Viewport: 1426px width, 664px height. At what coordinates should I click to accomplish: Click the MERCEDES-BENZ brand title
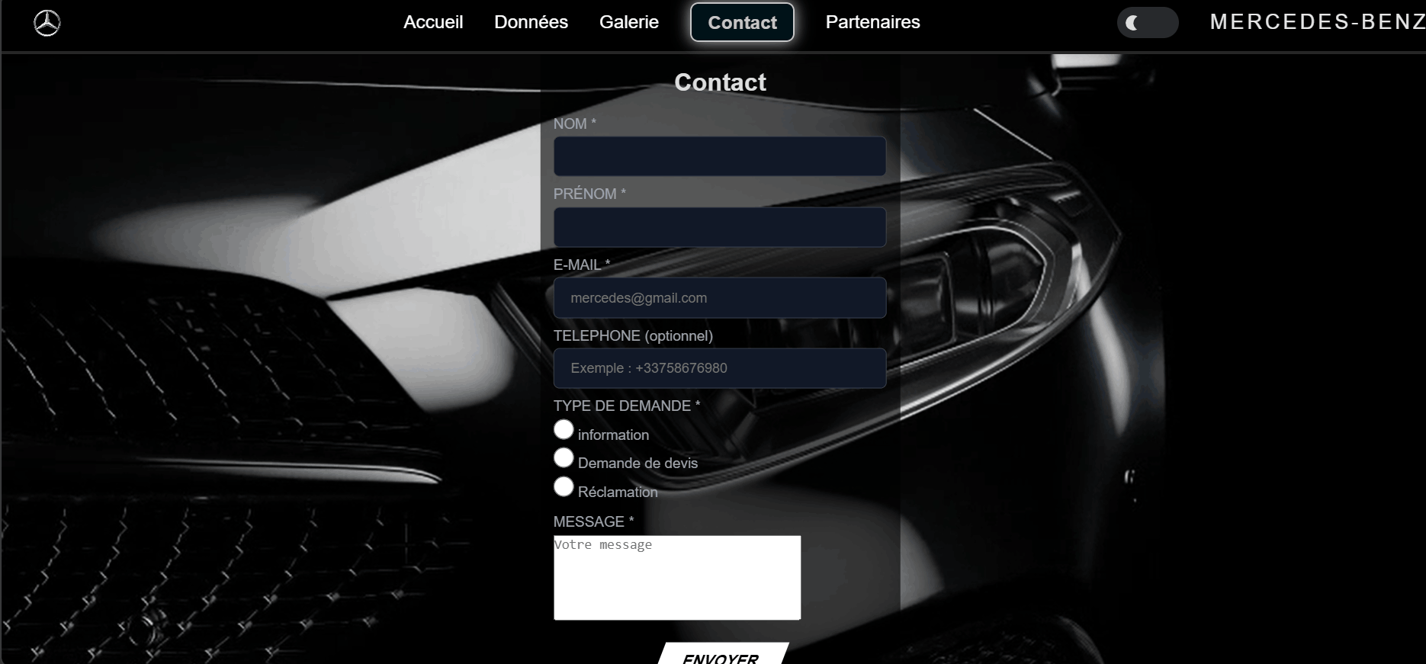(x=1316, y=22)
